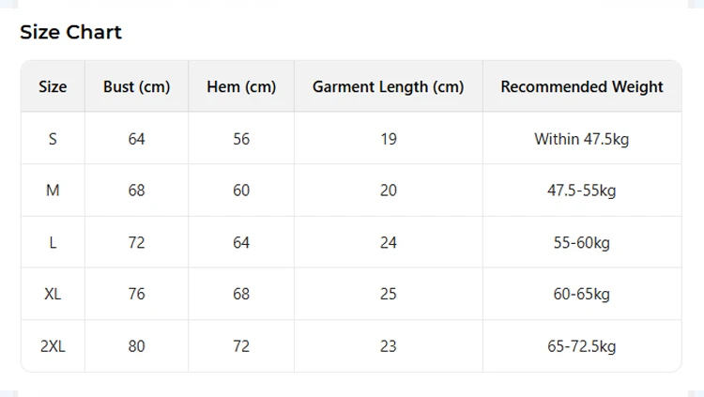Screen dimensions: 704x397
Task: Click the Recommended Weight column header
Action: 582,86
